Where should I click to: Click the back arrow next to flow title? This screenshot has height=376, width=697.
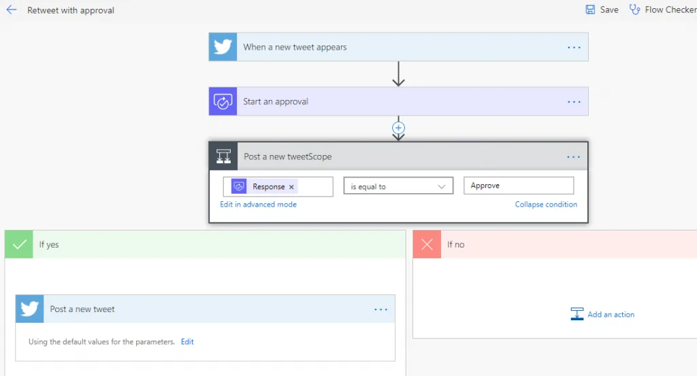click(12, 10)
